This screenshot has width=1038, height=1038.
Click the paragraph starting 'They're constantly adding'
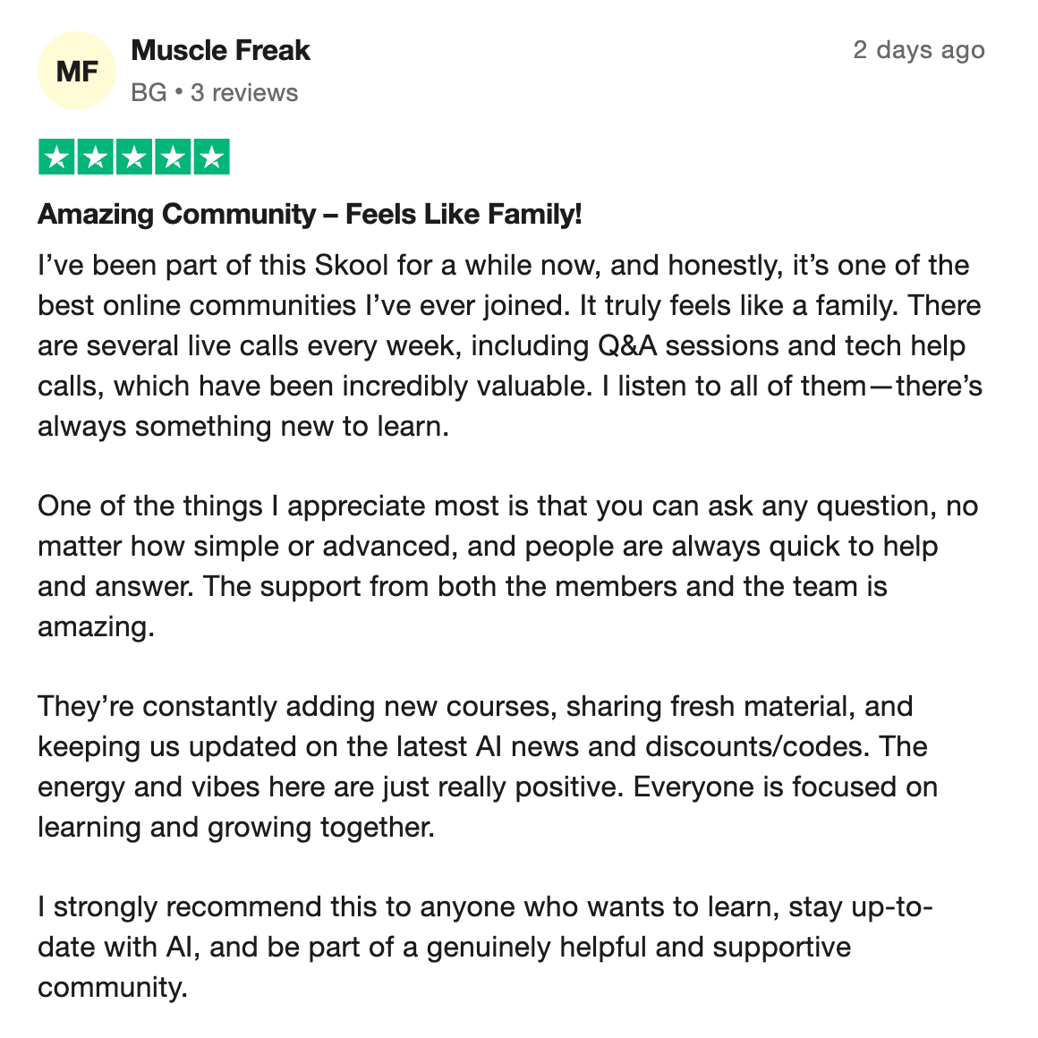point(488,767)
